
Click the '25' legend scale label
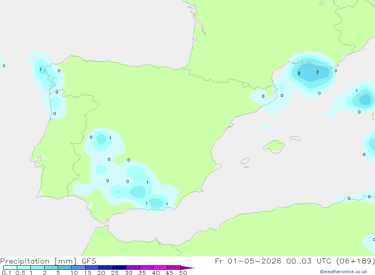[115, 273]
